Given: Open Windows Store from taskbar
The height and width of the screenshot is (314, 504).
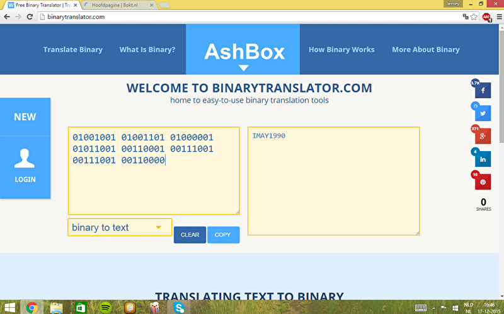Looking at the screenshot, I should (x=81, y=308).
